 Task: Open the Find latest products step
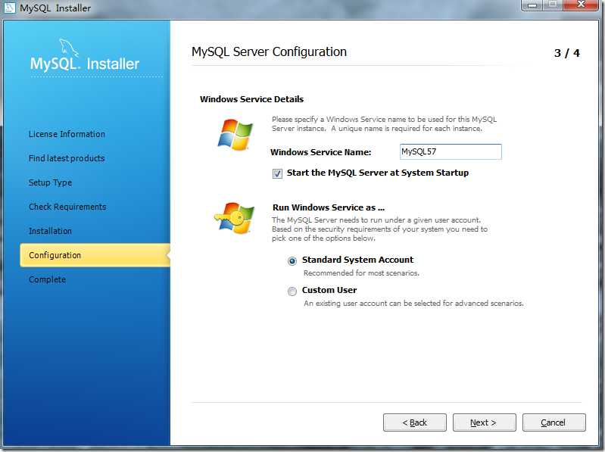click(67, 158)
